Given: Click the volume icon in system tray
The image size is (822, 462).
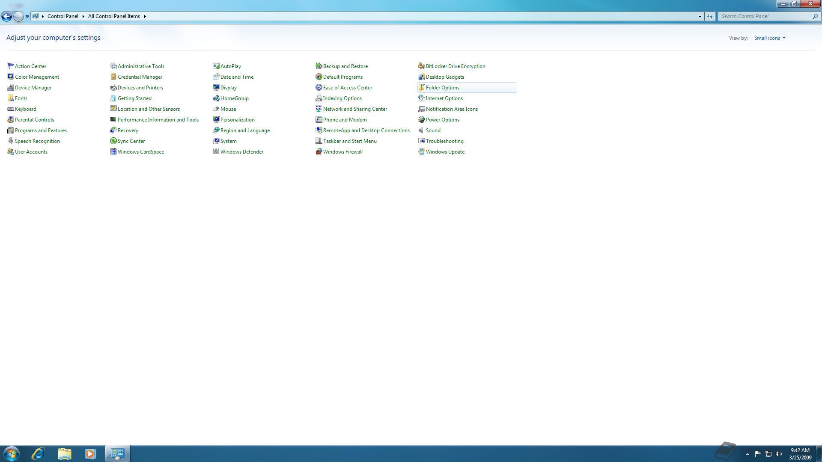Looking at the screenshot, I should click(x=779, y=454).
